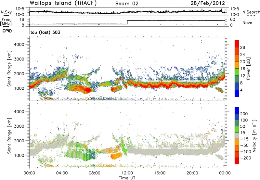The image size is (260, 180).
Task: Select the "Time UT" axis title
Action: coord(127,178)
